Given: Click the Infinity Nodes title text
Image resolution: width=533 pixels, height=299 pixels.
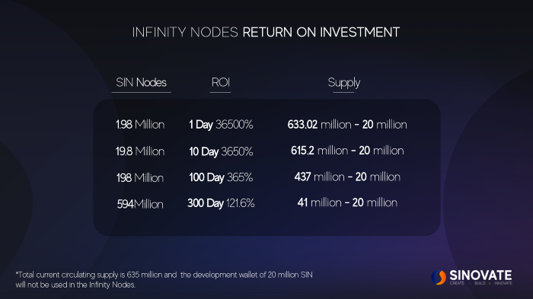Looking at the screenshot, I should point(185,32).
